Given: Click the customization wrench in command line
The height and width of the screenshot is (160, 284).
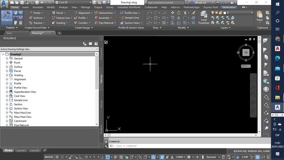Looking at the screenshot, I should [106, 146].
